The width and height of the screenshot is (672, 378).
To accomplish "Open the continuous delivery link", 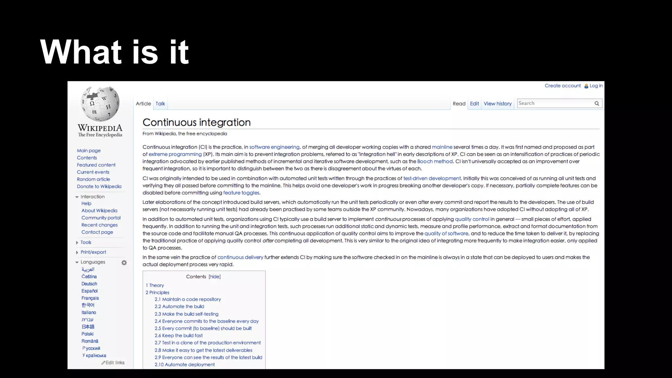I will pos(240,257).
